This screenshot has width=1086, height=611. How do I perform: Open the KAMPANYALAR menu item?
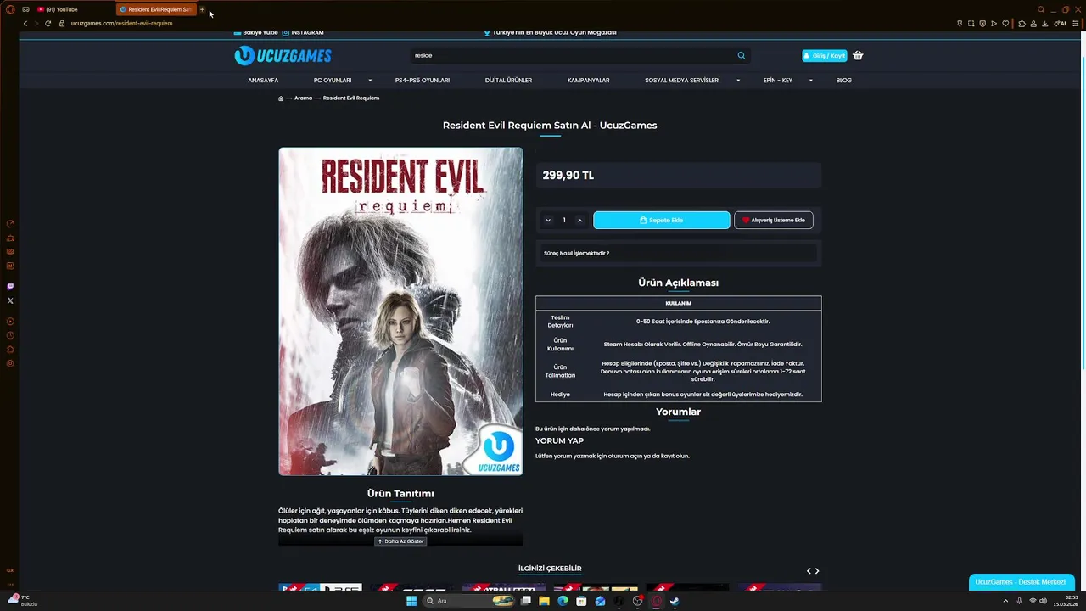tap(588, 81)
